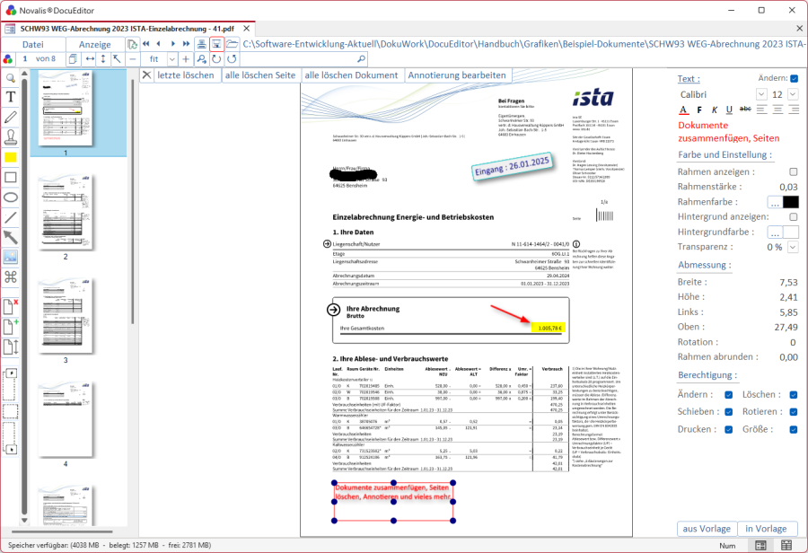This screenshot has width=808, height=553.
Task: Click the zoom in plus button
Action: (x=186, y=58)
